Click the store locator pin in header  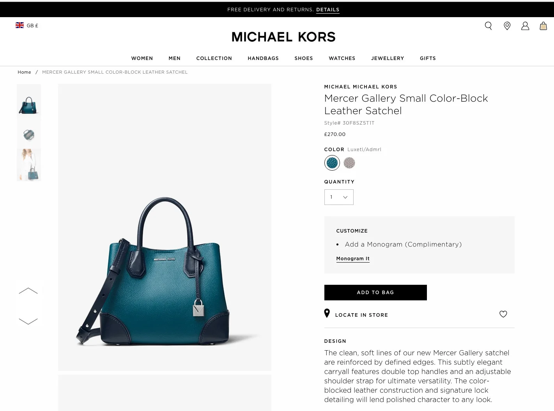click(507, 26)
